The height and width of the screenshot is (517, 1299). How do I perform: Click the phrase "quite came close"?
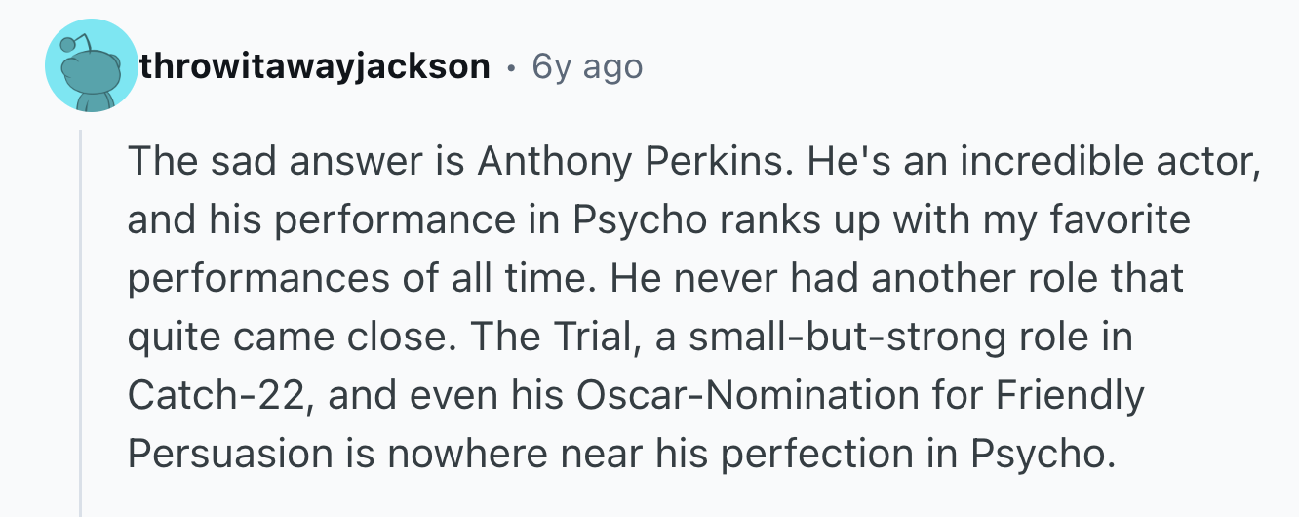click(x=282, y=337)
